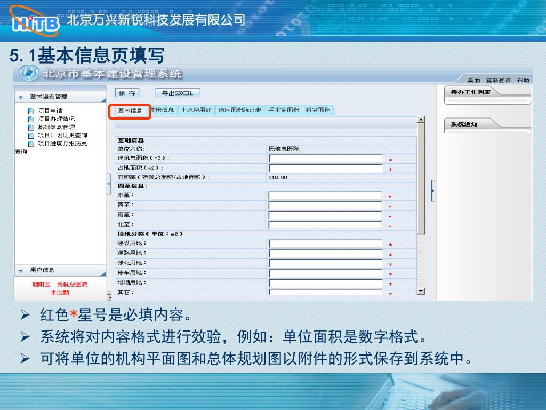This screenshot has width=546, height=410.
Task: Click the form scrollbar up arrow
Action: click(x=421, y=120)
